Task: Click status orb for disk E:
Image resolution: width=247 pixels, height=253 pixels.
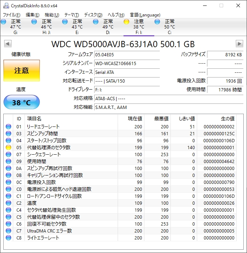Action: tap(65, 22)
